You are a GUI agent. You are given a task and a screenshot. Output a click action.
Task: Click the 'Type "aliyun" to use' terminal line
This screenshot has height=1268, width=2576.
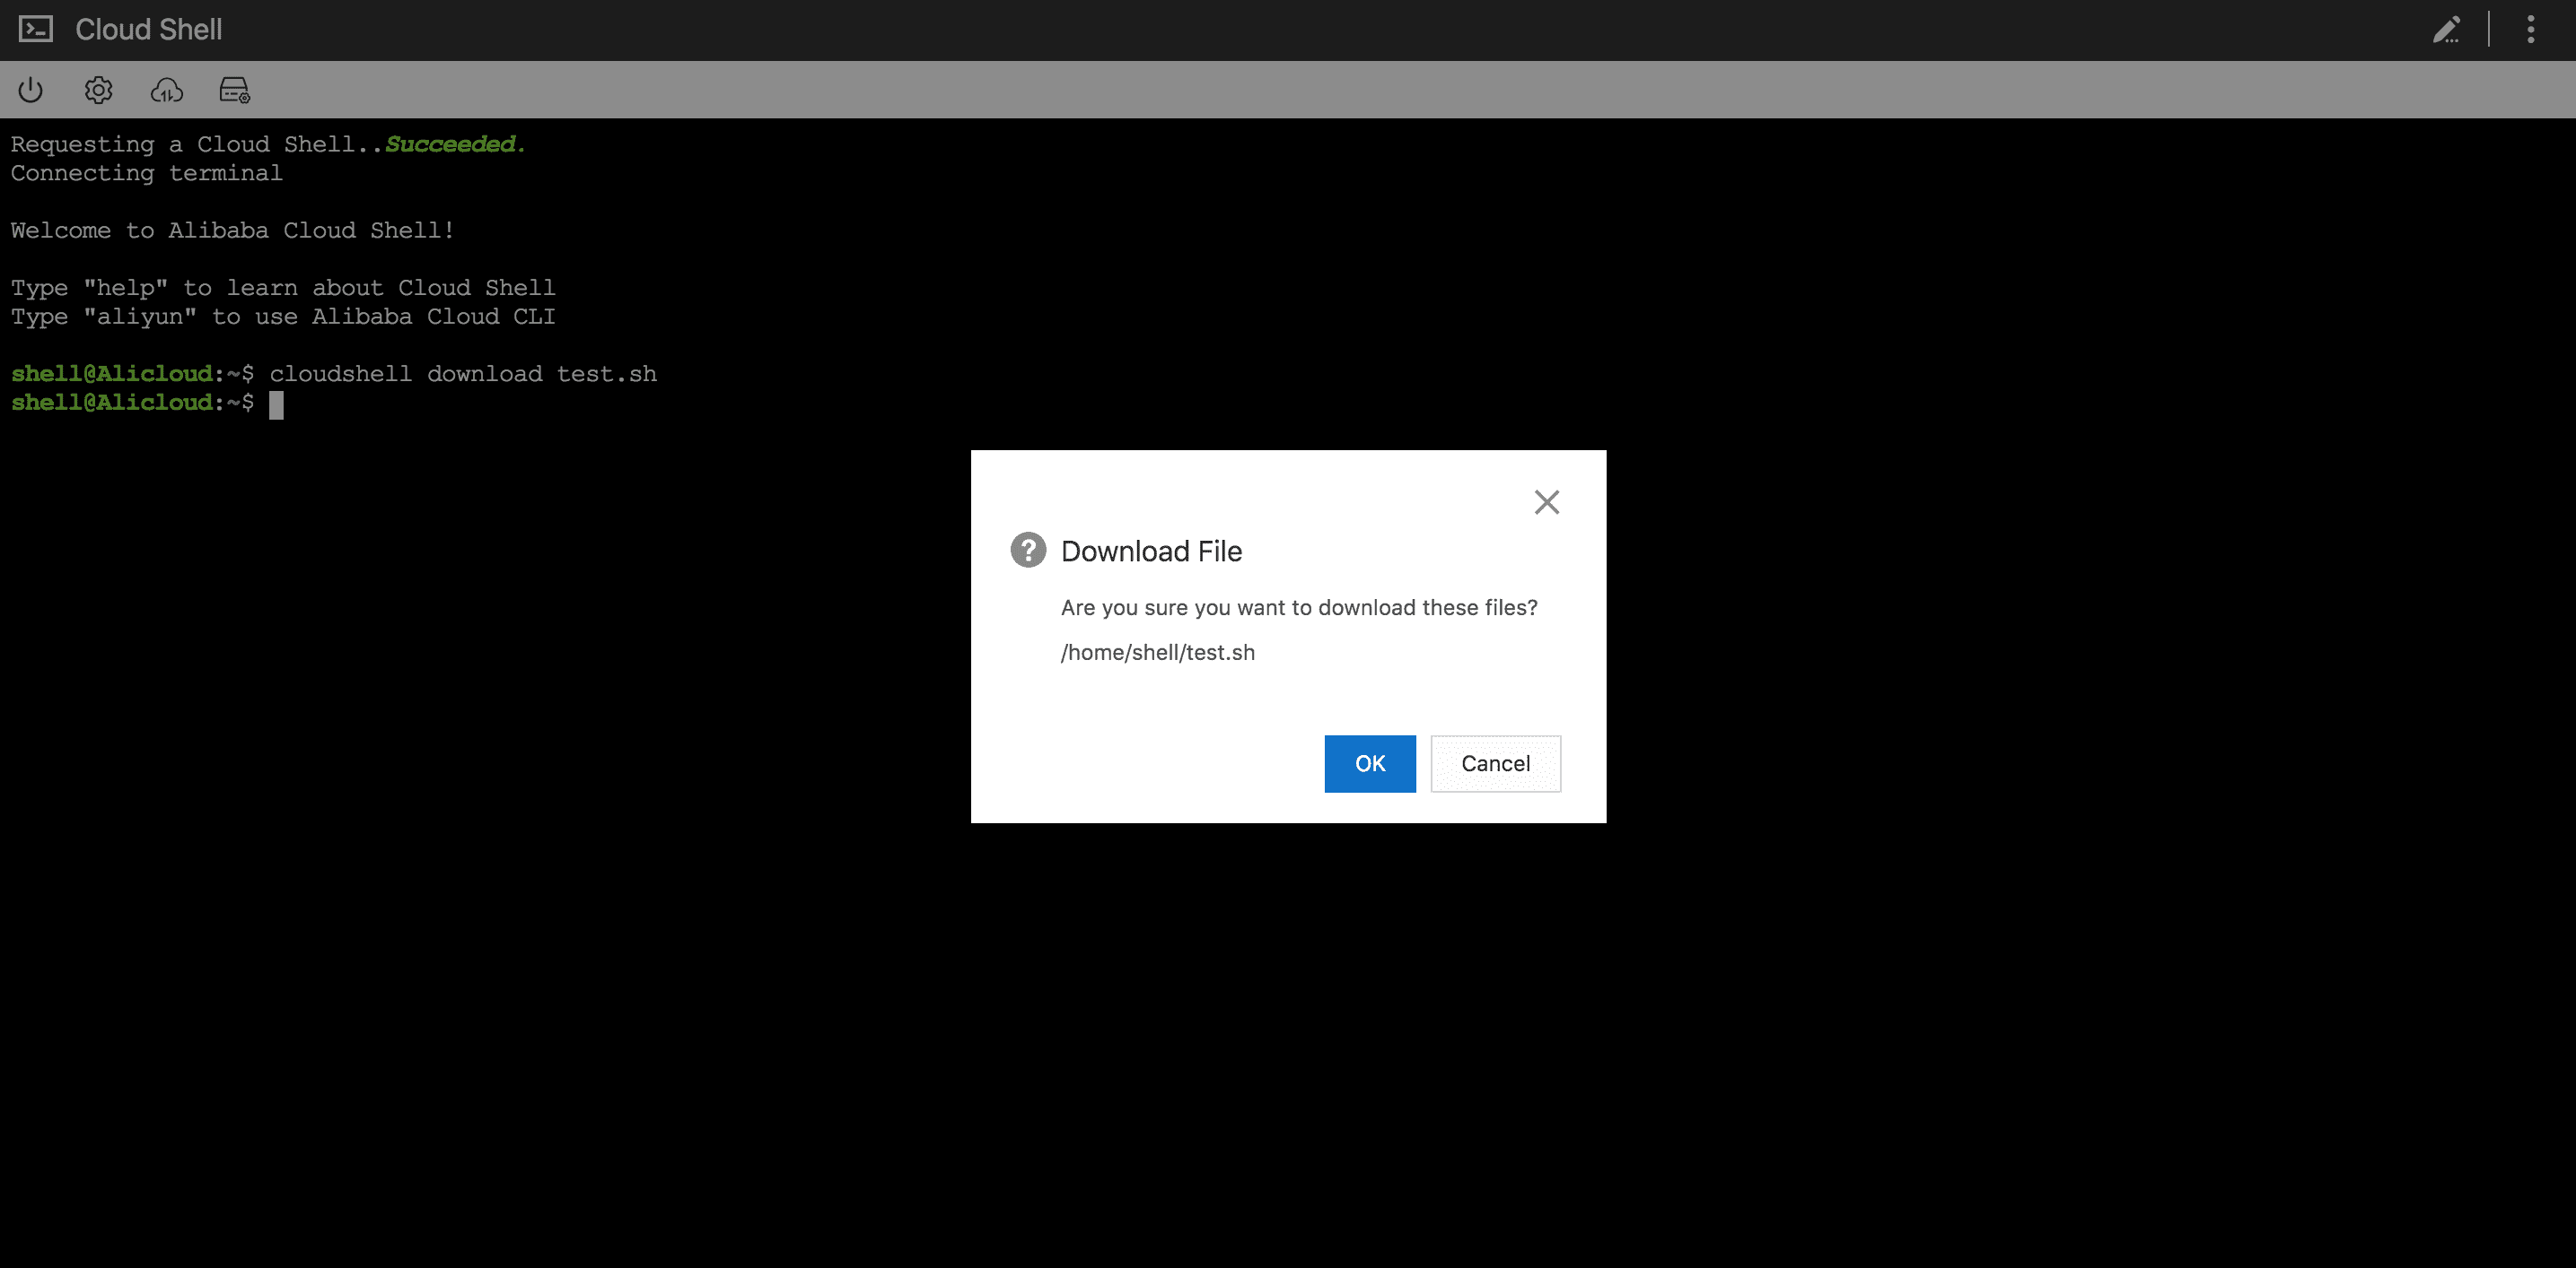click(x=283, y=317)
